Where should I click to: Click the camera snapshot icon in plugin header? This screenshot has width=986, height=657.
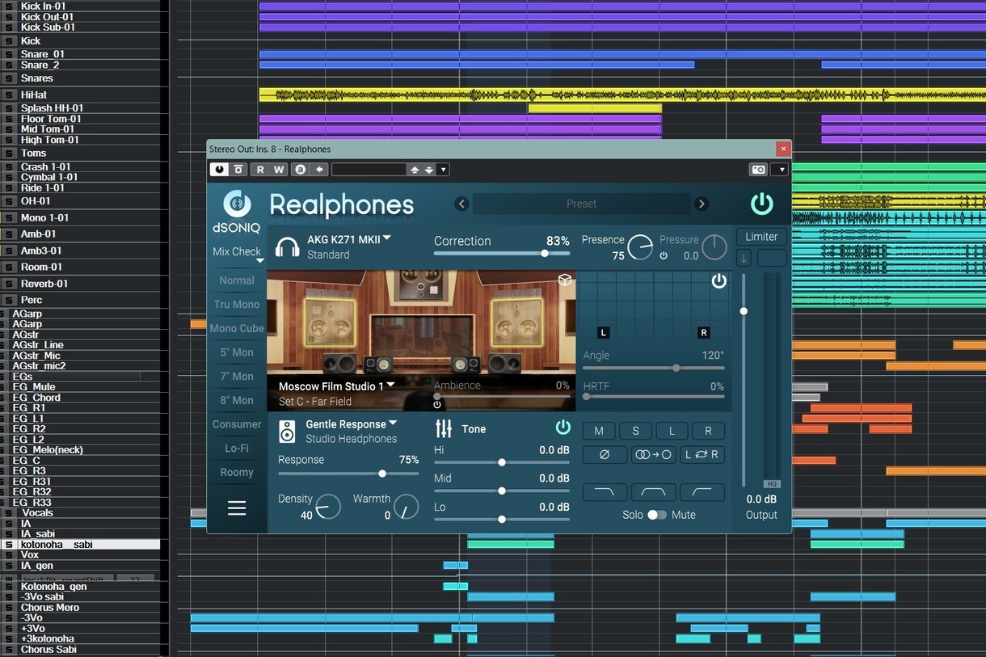tap(758, 170)
